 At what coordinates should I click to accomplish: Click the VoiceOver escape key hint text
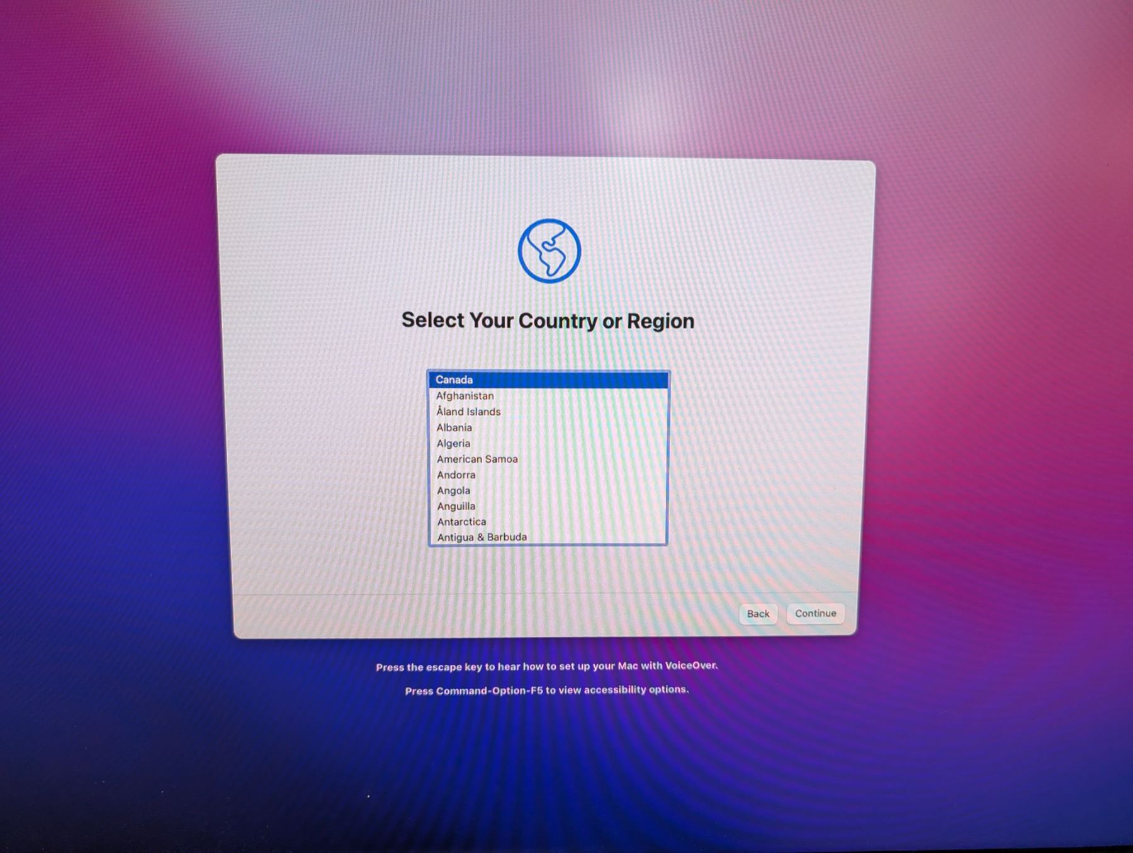coord(546,666)
